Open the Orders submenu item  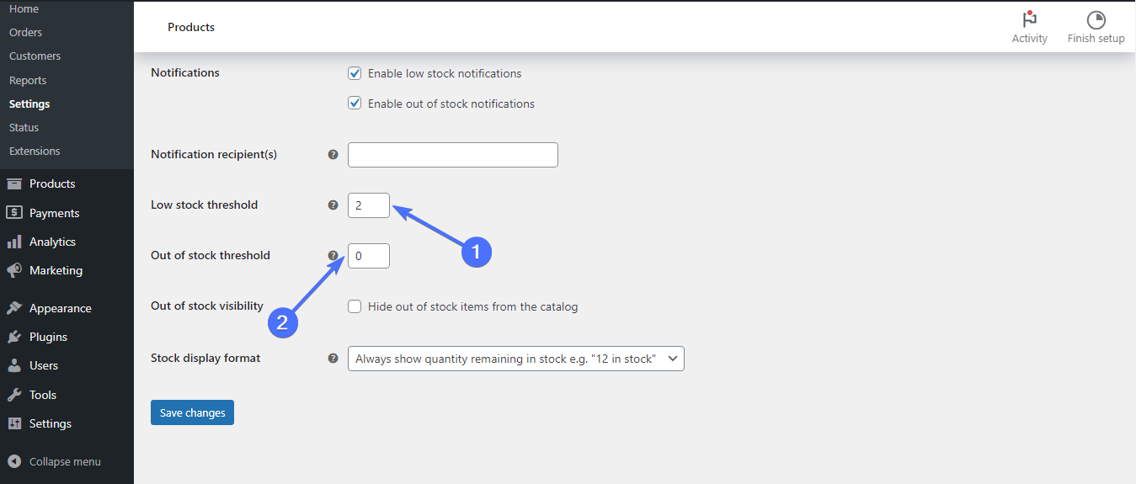(25, 32)
